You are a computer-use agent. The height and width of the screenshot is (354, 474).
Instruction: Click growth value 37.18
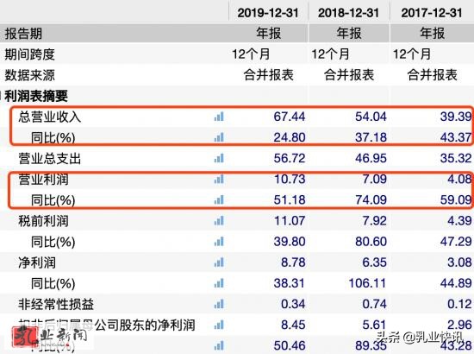point(371,137)
